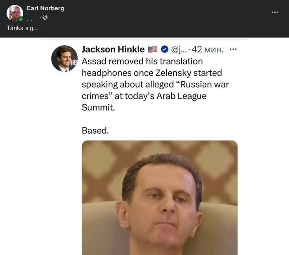Click the tweet's first line about translation
The width and height of the screenshot is (289, 255).
[142, 61]
